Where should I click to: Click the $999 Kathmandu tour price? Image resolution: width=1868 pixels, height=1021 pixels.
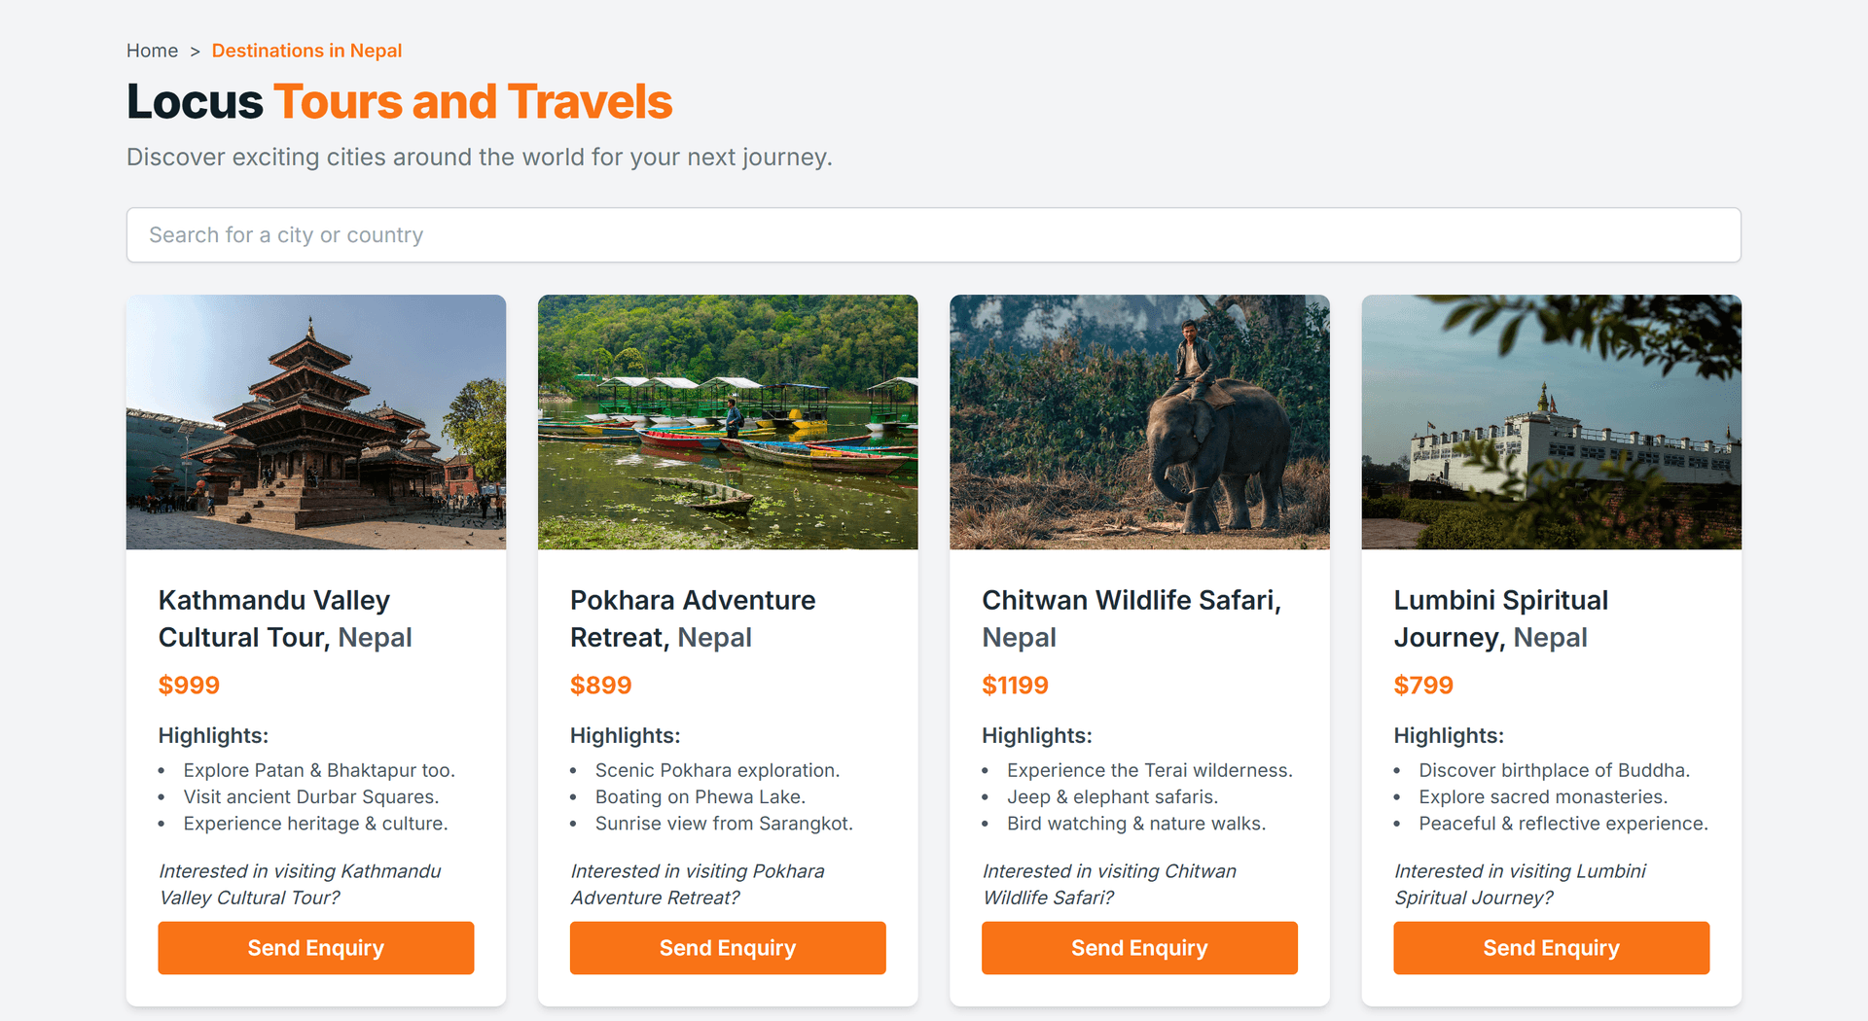(190, 686)
